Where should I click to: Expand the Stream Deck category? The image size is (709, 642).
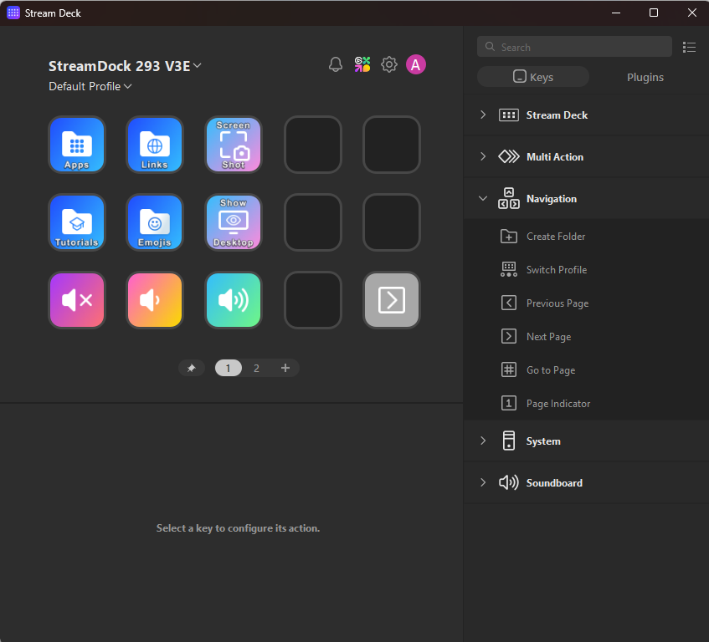tap(587, 115)
